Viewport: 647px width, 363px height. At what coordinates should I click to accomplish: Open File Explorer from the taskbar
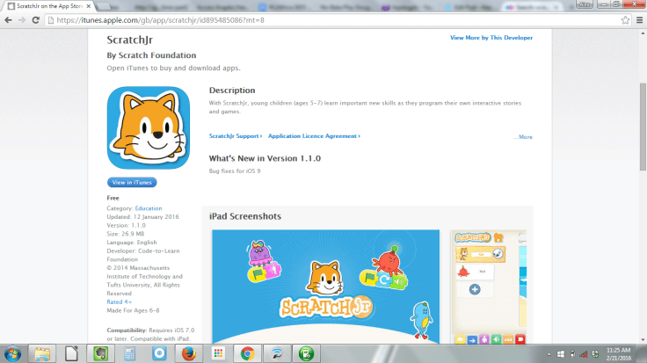pyautogui.click(x=42, y=354)
